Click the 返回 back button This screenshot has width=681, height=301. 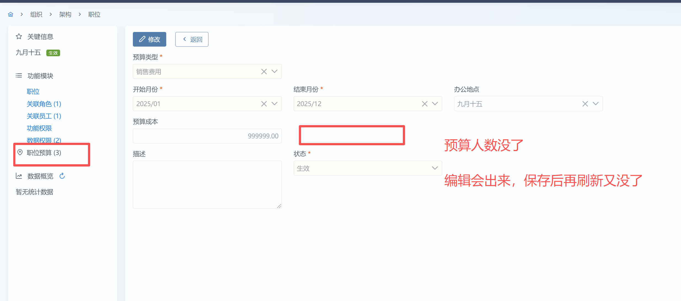click(192, 39)
